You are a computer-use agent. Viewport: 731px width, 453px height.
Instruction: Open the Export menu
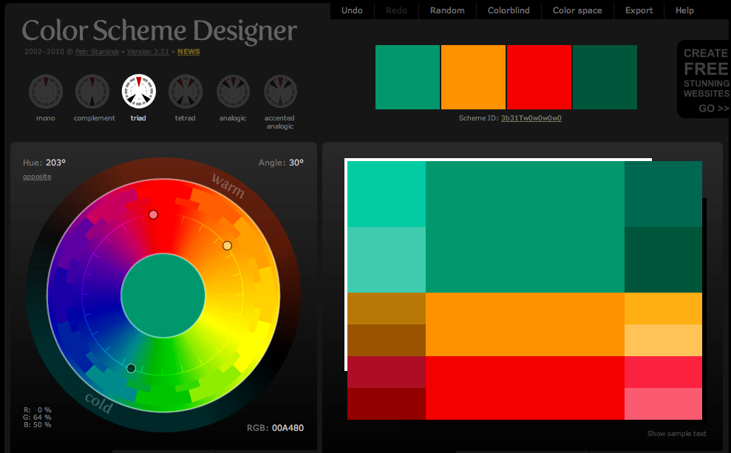click(x=639, y=10)
